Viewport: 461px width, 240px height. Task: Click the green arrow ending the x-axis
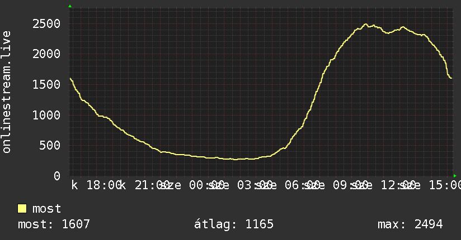455,176
